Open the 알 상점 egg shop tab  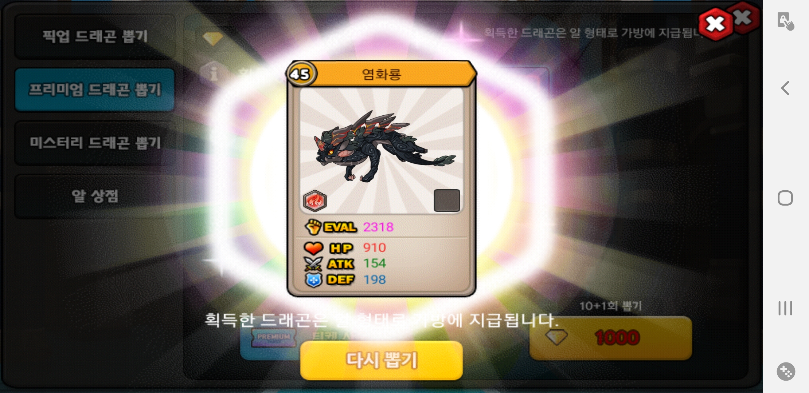pyautogui.click(x=94, y=196)
